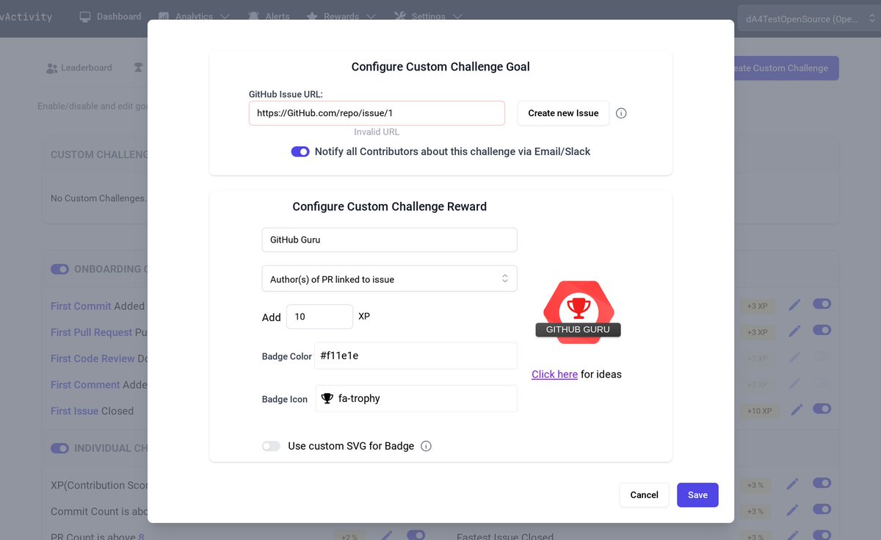Disable the toggle beside First Commit Added
This screenshot has width=881, height=540.
(822, 303)
